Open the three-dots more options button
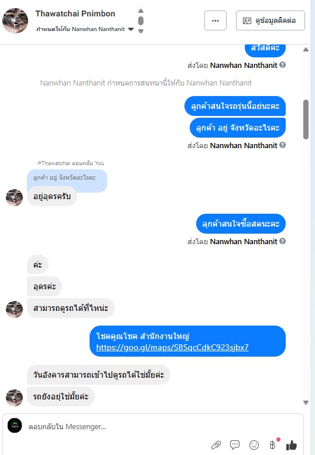Viewport: 315px width, 455px height. tap(215, 20)
